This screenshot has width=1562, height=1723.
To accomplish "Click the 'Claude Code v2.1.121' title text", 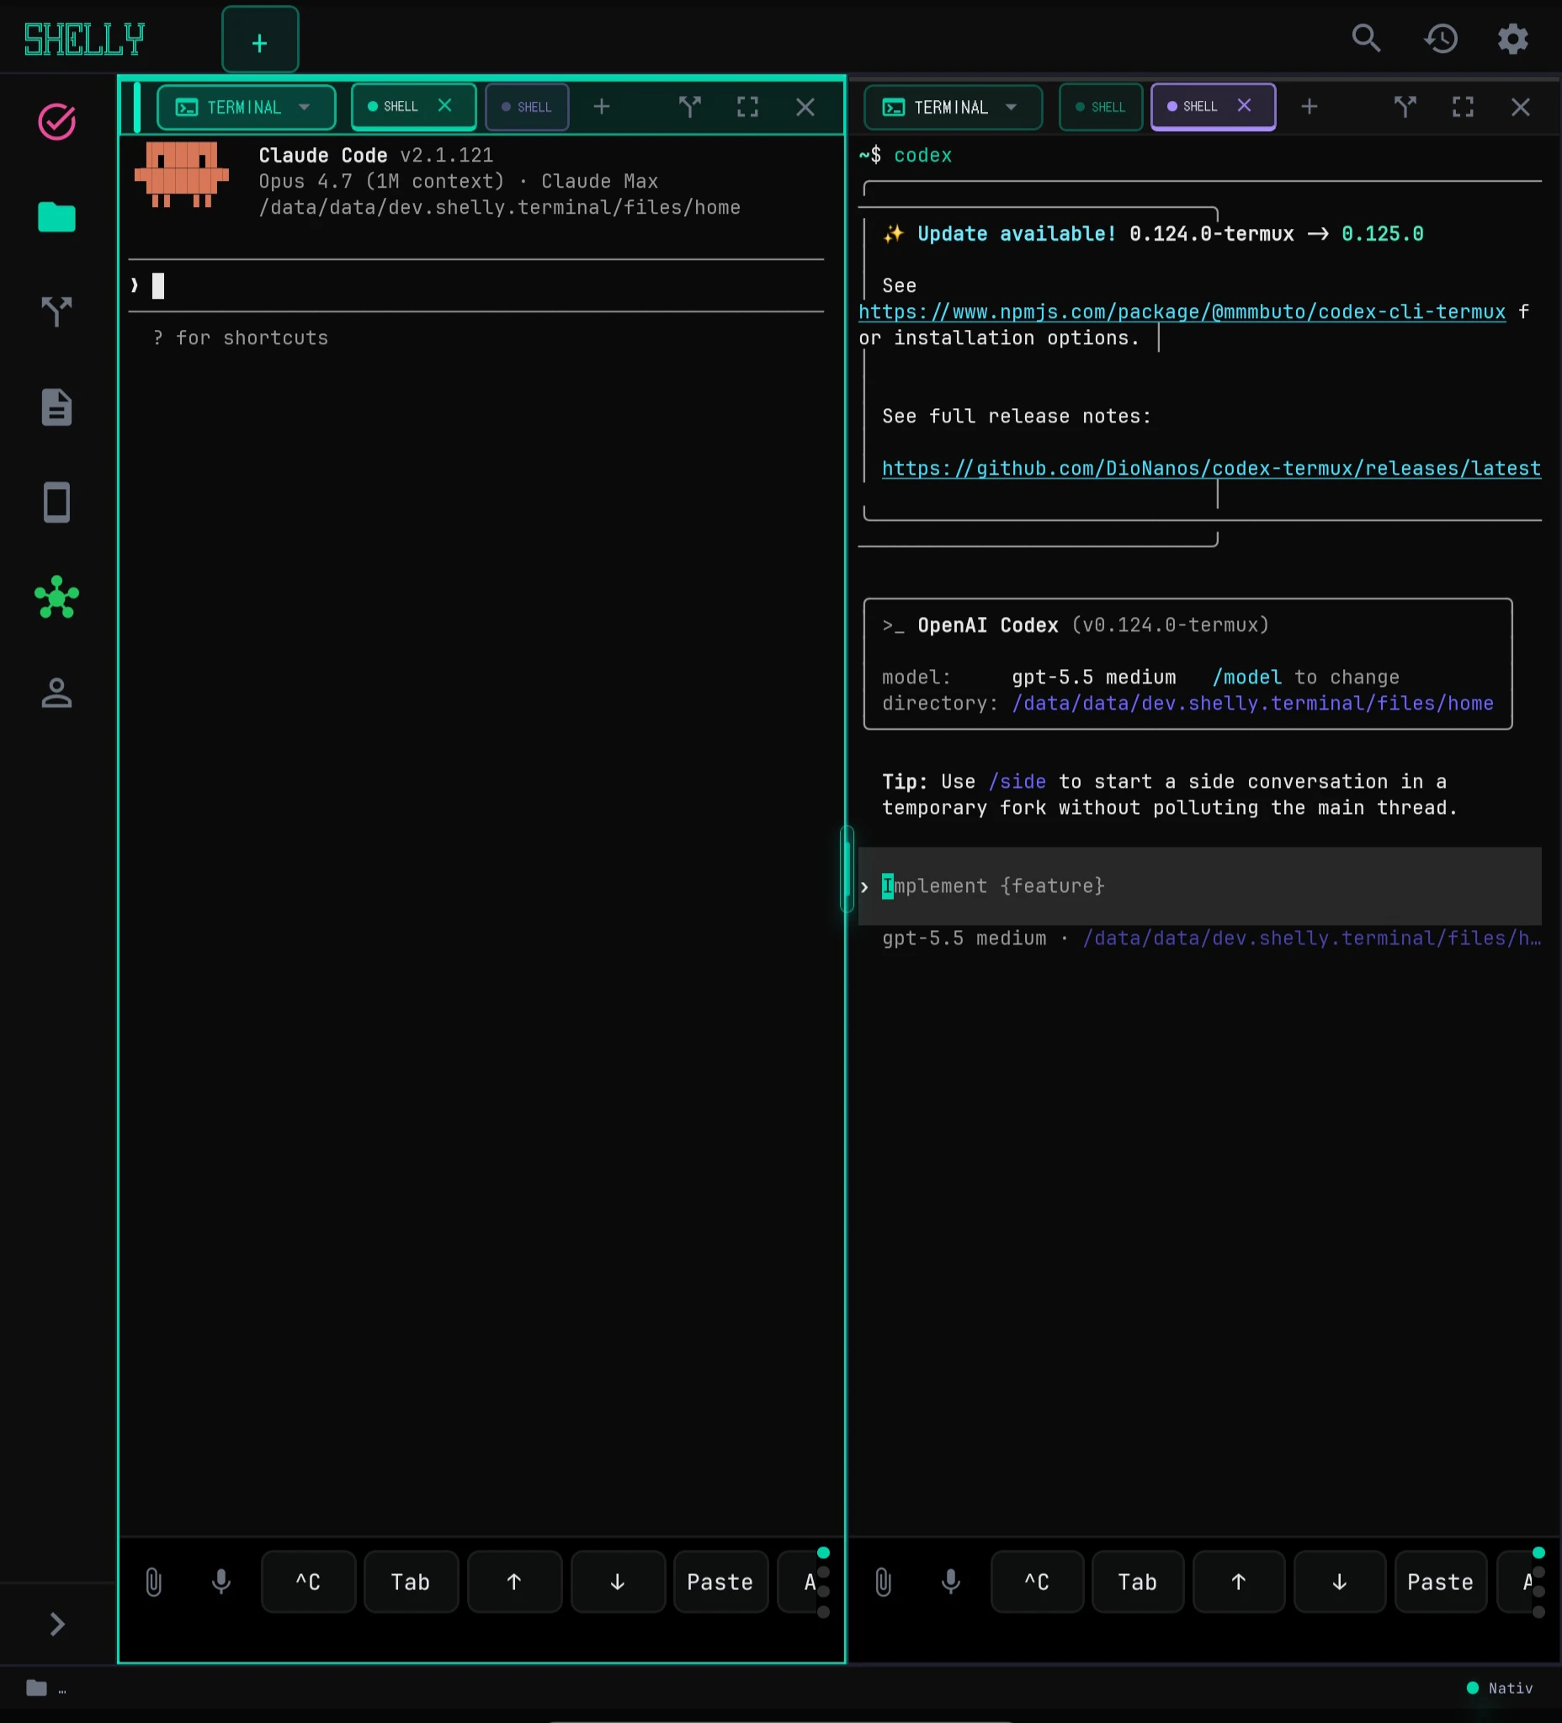I will coord(376,155).
